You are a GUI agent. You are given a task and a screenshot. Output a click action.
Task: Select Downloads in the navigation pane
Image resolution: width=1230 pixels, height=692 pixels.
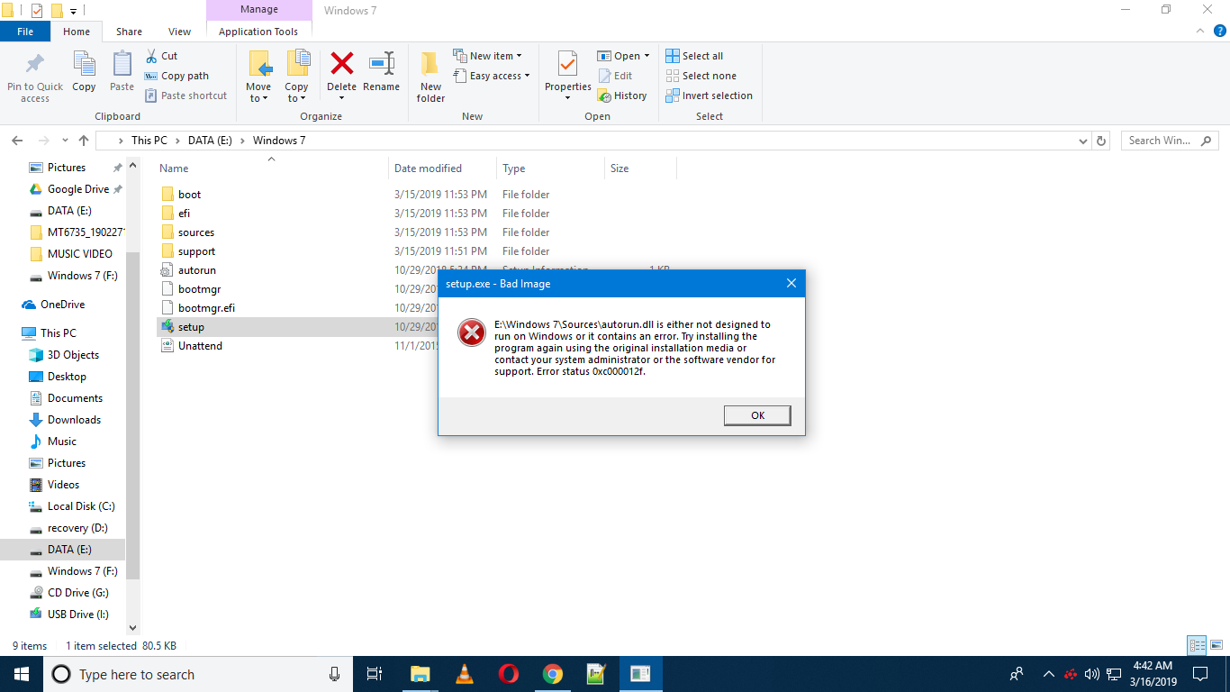[x=74, y=420]
